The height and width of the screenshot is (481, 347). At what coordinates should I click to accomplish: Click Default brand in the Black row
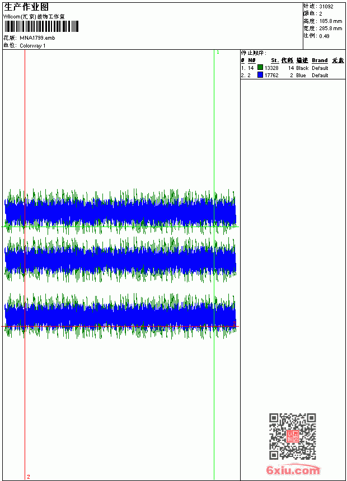coord(320,68)
